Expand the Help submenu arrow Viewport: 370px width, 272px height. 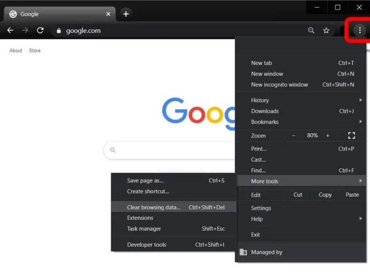tap(360, 219)
